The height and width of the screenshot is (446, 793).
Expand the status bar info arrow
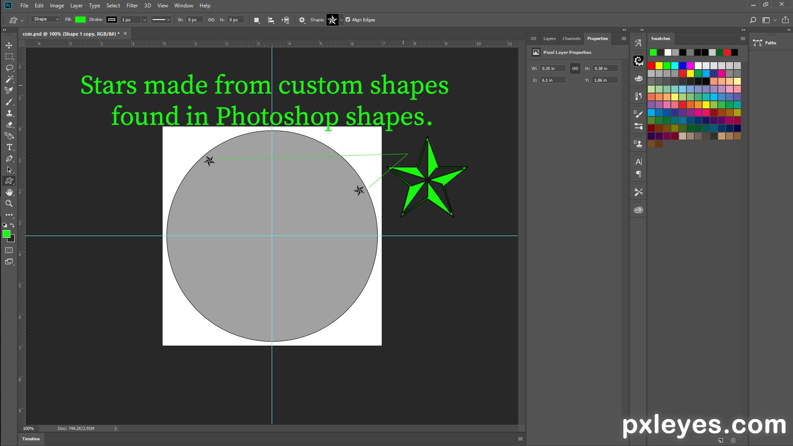(x=116, y=429)
